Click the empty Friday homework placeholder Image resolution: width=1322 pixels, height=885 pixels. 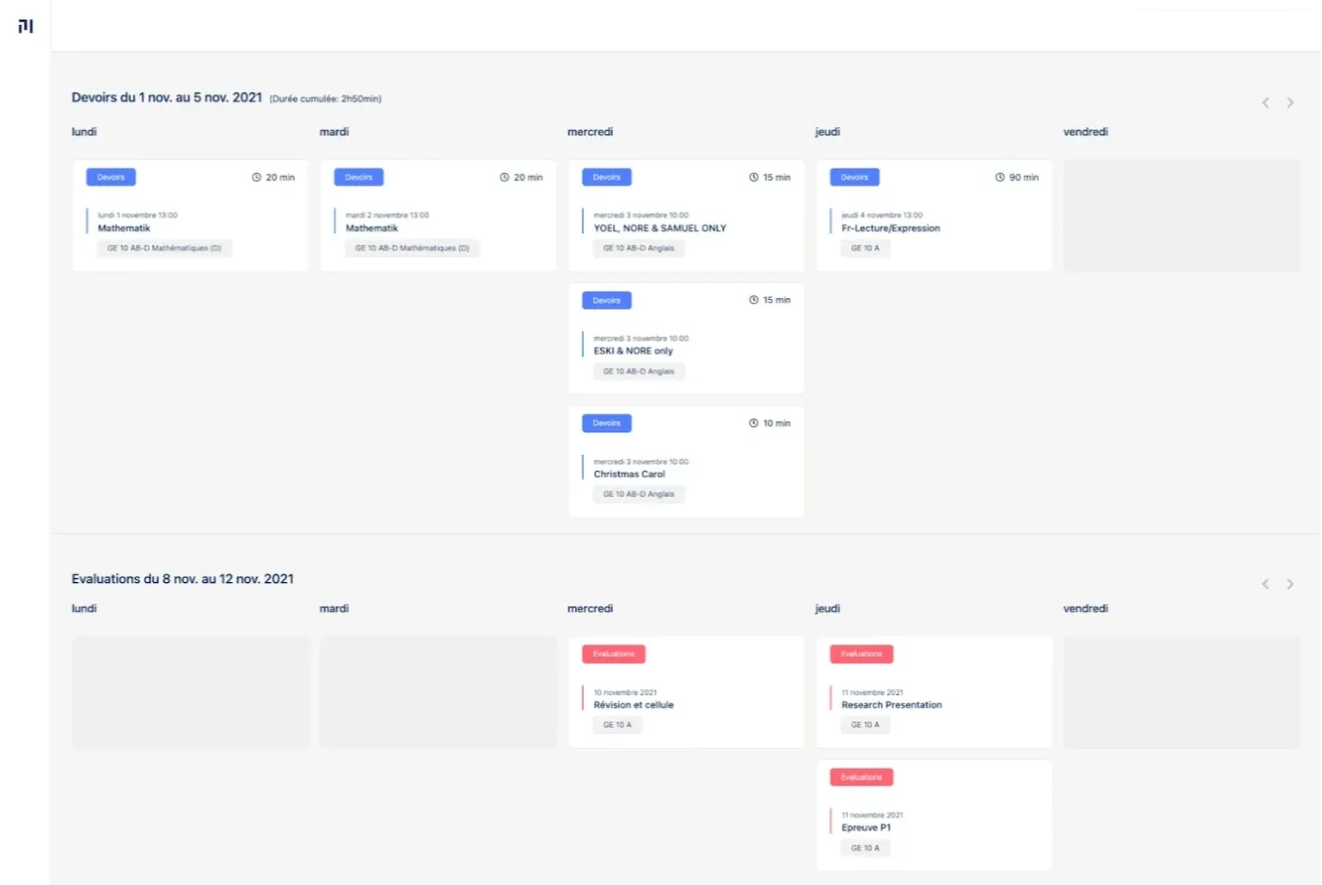click(1181, 216)
